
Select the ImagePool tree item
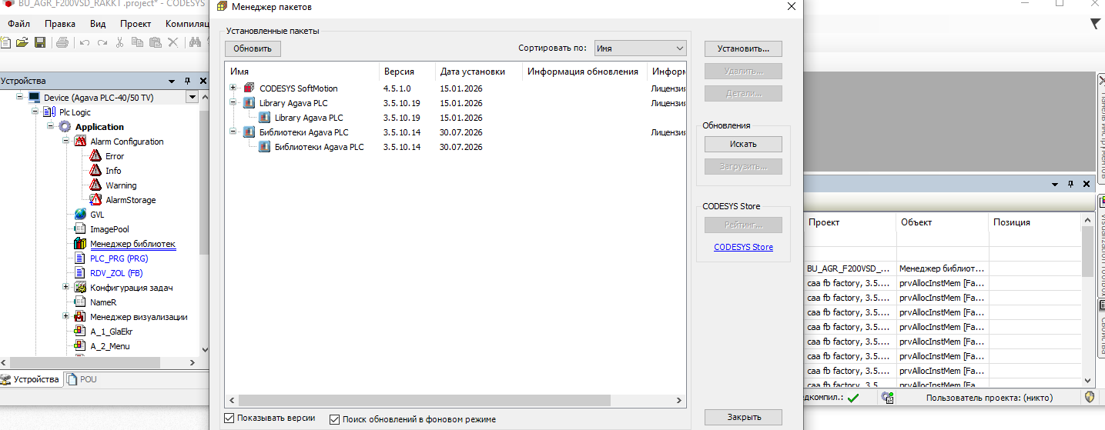(x=109, y=229)
